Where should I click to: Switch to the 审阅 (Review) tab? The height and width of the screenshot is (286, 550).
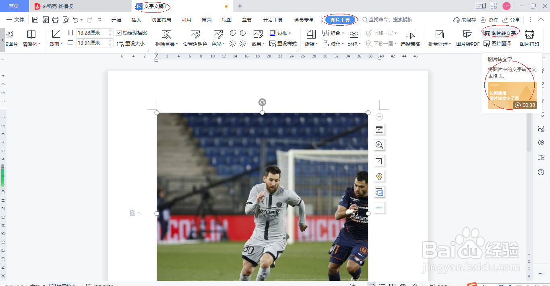pos(207,20)
